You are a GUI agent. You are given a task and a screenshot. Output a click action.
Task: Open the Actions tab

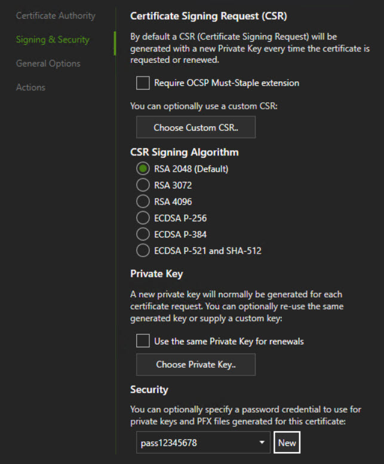[30, 87]
